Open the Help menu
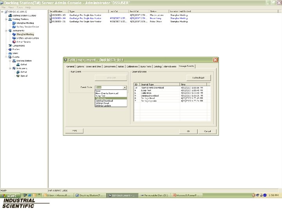Screen dimensions: 282x211 (x=28, y=7)
